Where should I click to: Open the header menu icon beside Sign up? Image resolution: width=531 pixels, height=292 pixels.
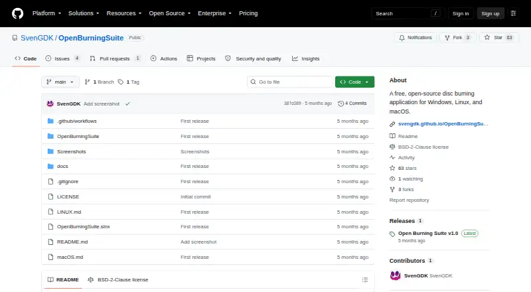pos(513,13)
